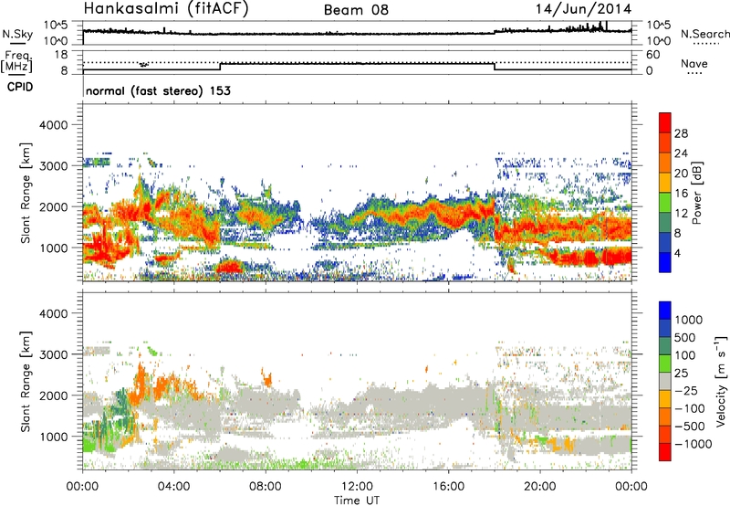Pick the gray segment of the Velocity colorbar
This screenshot has width=730, height=506.
[665, 381]
